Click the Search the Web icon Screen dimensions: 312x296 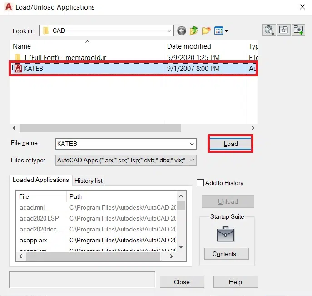[269, 30]
